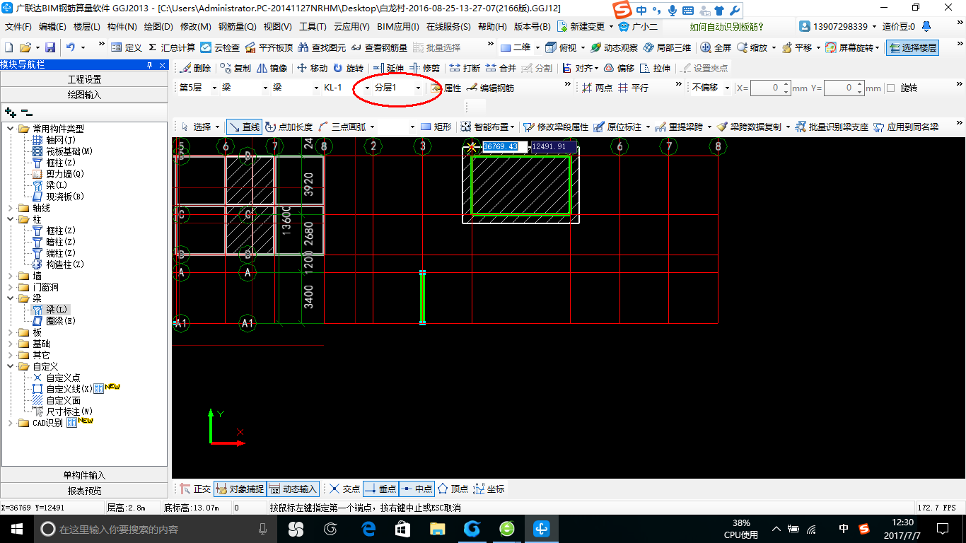Click 查看钢筋量 view rebar quantity
The image size is (966, 543).
[x=379, y=47]
